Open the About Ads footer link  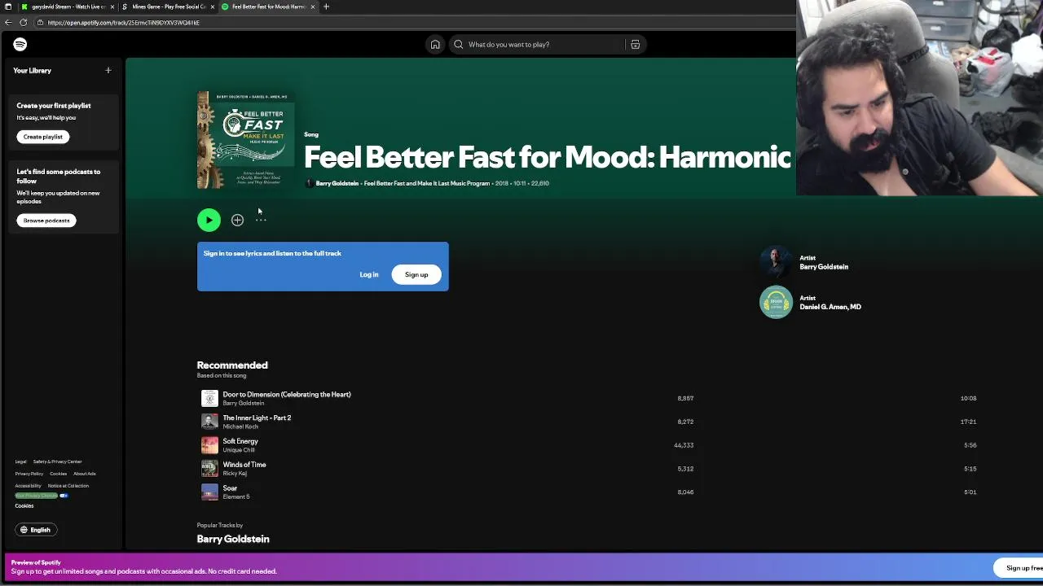pos(85,474)
